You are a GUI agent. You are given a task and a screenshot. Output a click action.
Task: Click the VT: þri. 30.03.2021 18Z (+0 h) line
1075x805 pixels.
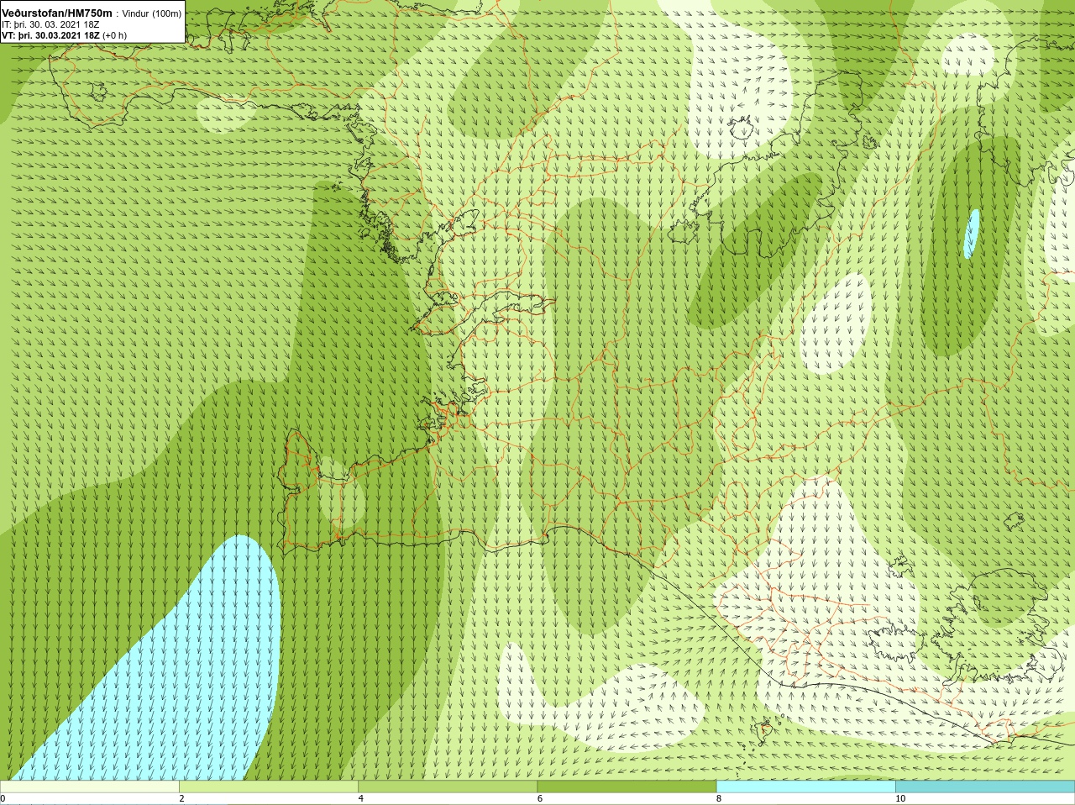[64, 35]
